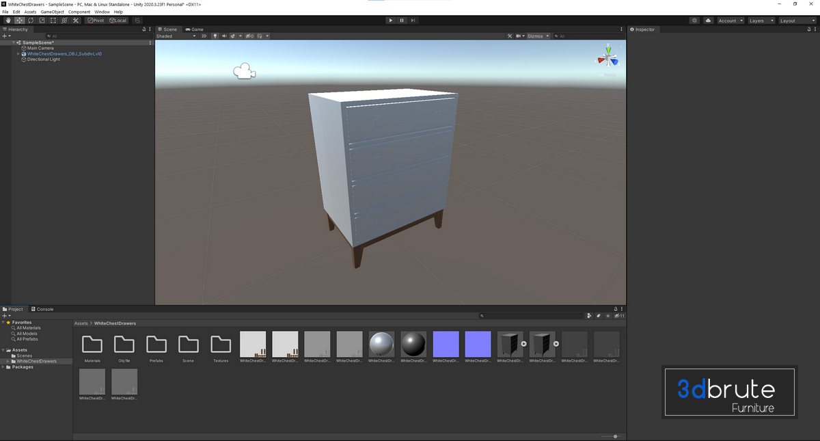The height and width of the screenshot is (441, 820).
Task: Select the Rect transform tool
Action: tap(53, 21)
